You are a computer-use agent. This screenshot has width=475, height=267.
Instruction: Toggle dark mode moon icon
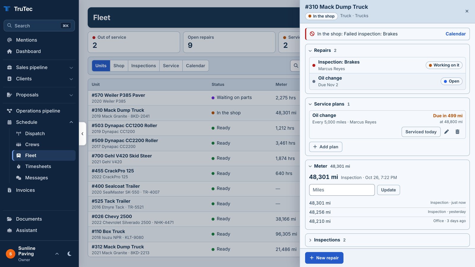click(x=69, y=254)
